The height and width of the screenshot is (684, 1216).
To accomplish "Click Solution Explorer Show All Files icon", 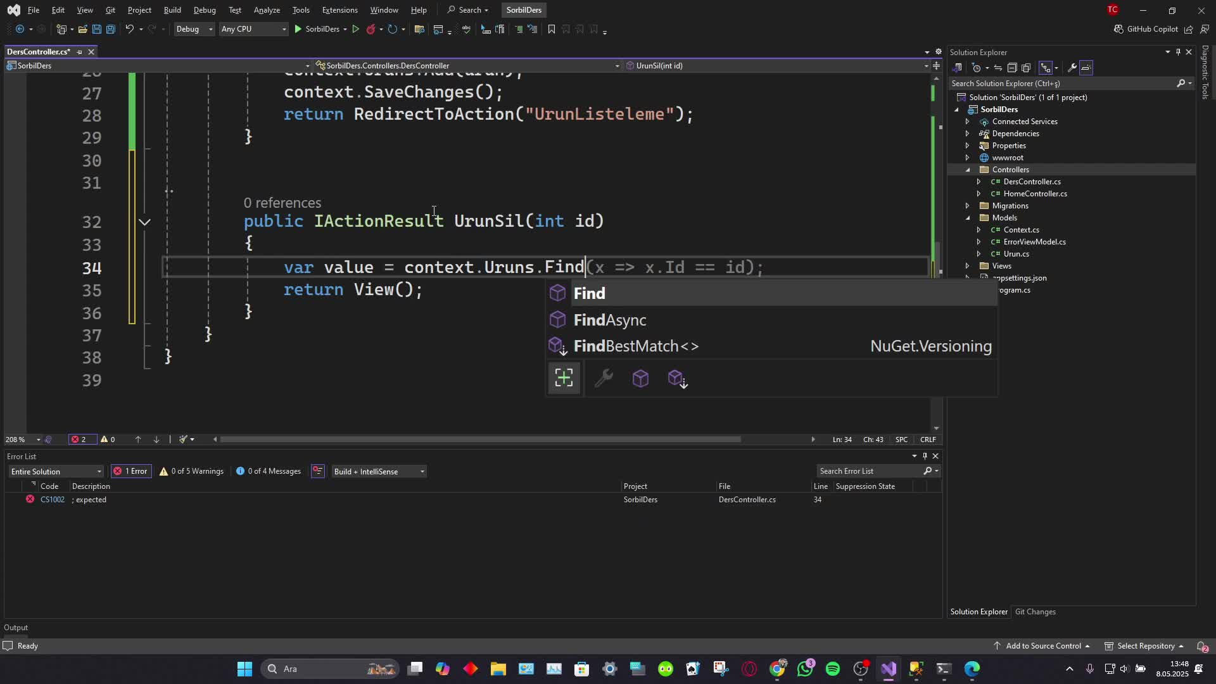I will coord(1026,68).
